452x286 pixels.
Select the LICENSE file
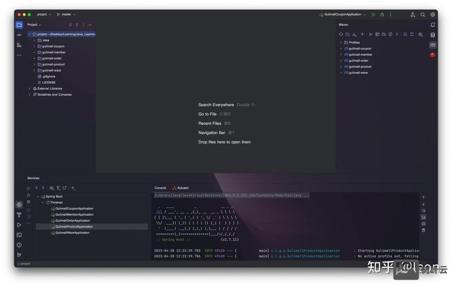click(46, 82)
